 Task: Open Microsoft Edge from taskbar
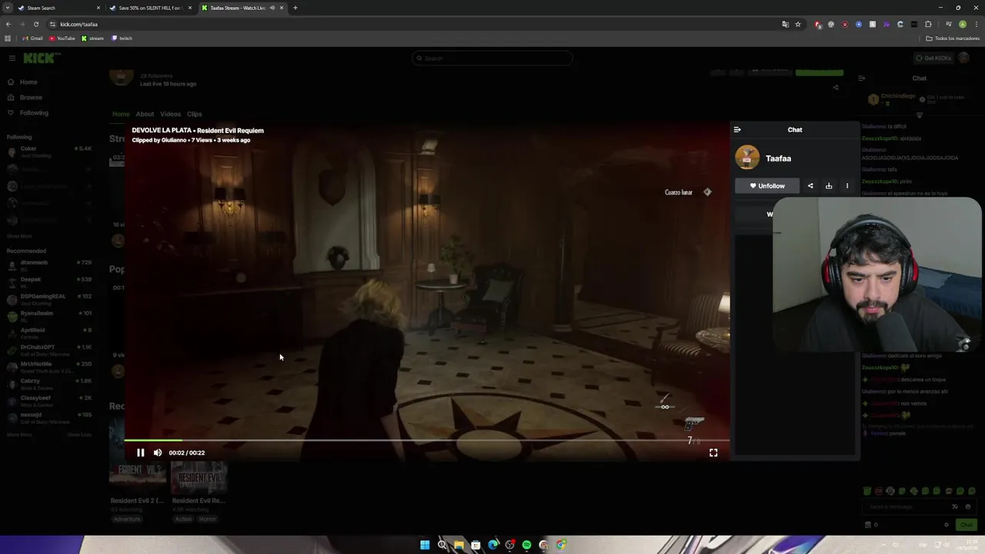pos(492,545)
